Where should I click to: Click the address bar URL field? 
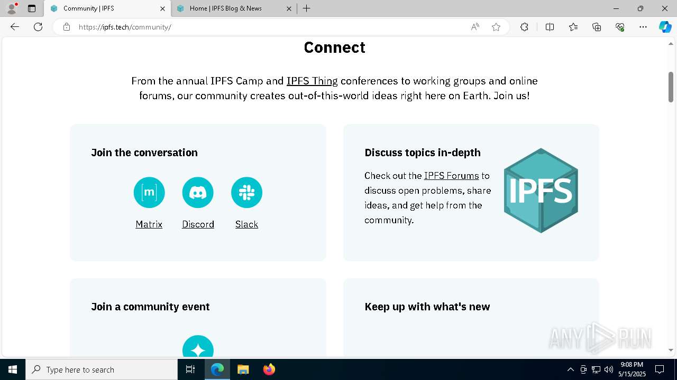point(270,27)
